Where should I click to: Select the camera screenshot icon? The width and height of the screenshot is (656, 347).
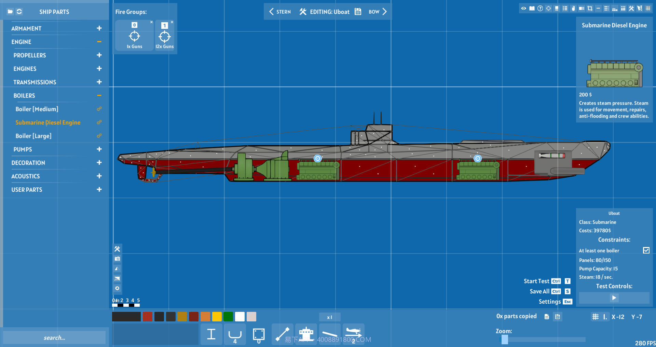pyautogui.click(x=117, y=259)
